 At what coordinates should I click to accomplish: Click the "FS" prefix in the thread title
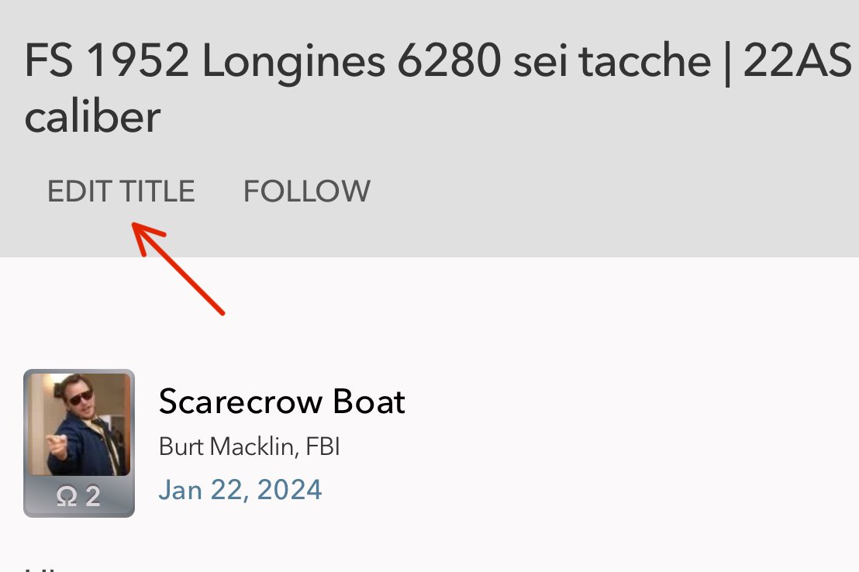[48, 62]
